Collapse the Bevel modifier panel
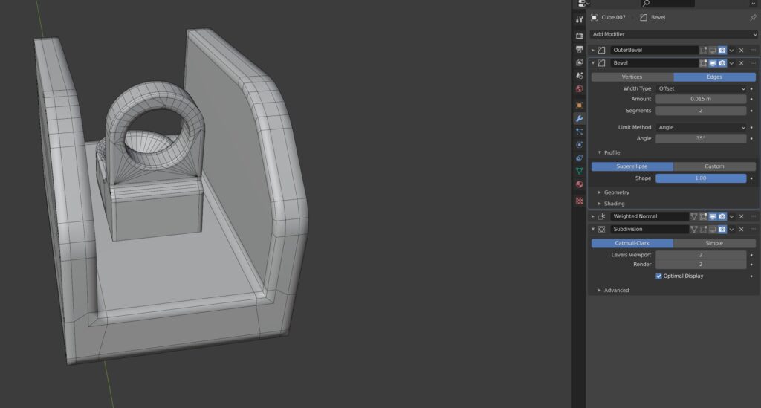The height and width of the screenshot is (408, 761). (592, 63)
